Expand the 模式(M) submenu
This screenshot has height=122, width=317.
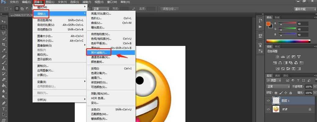60,7
